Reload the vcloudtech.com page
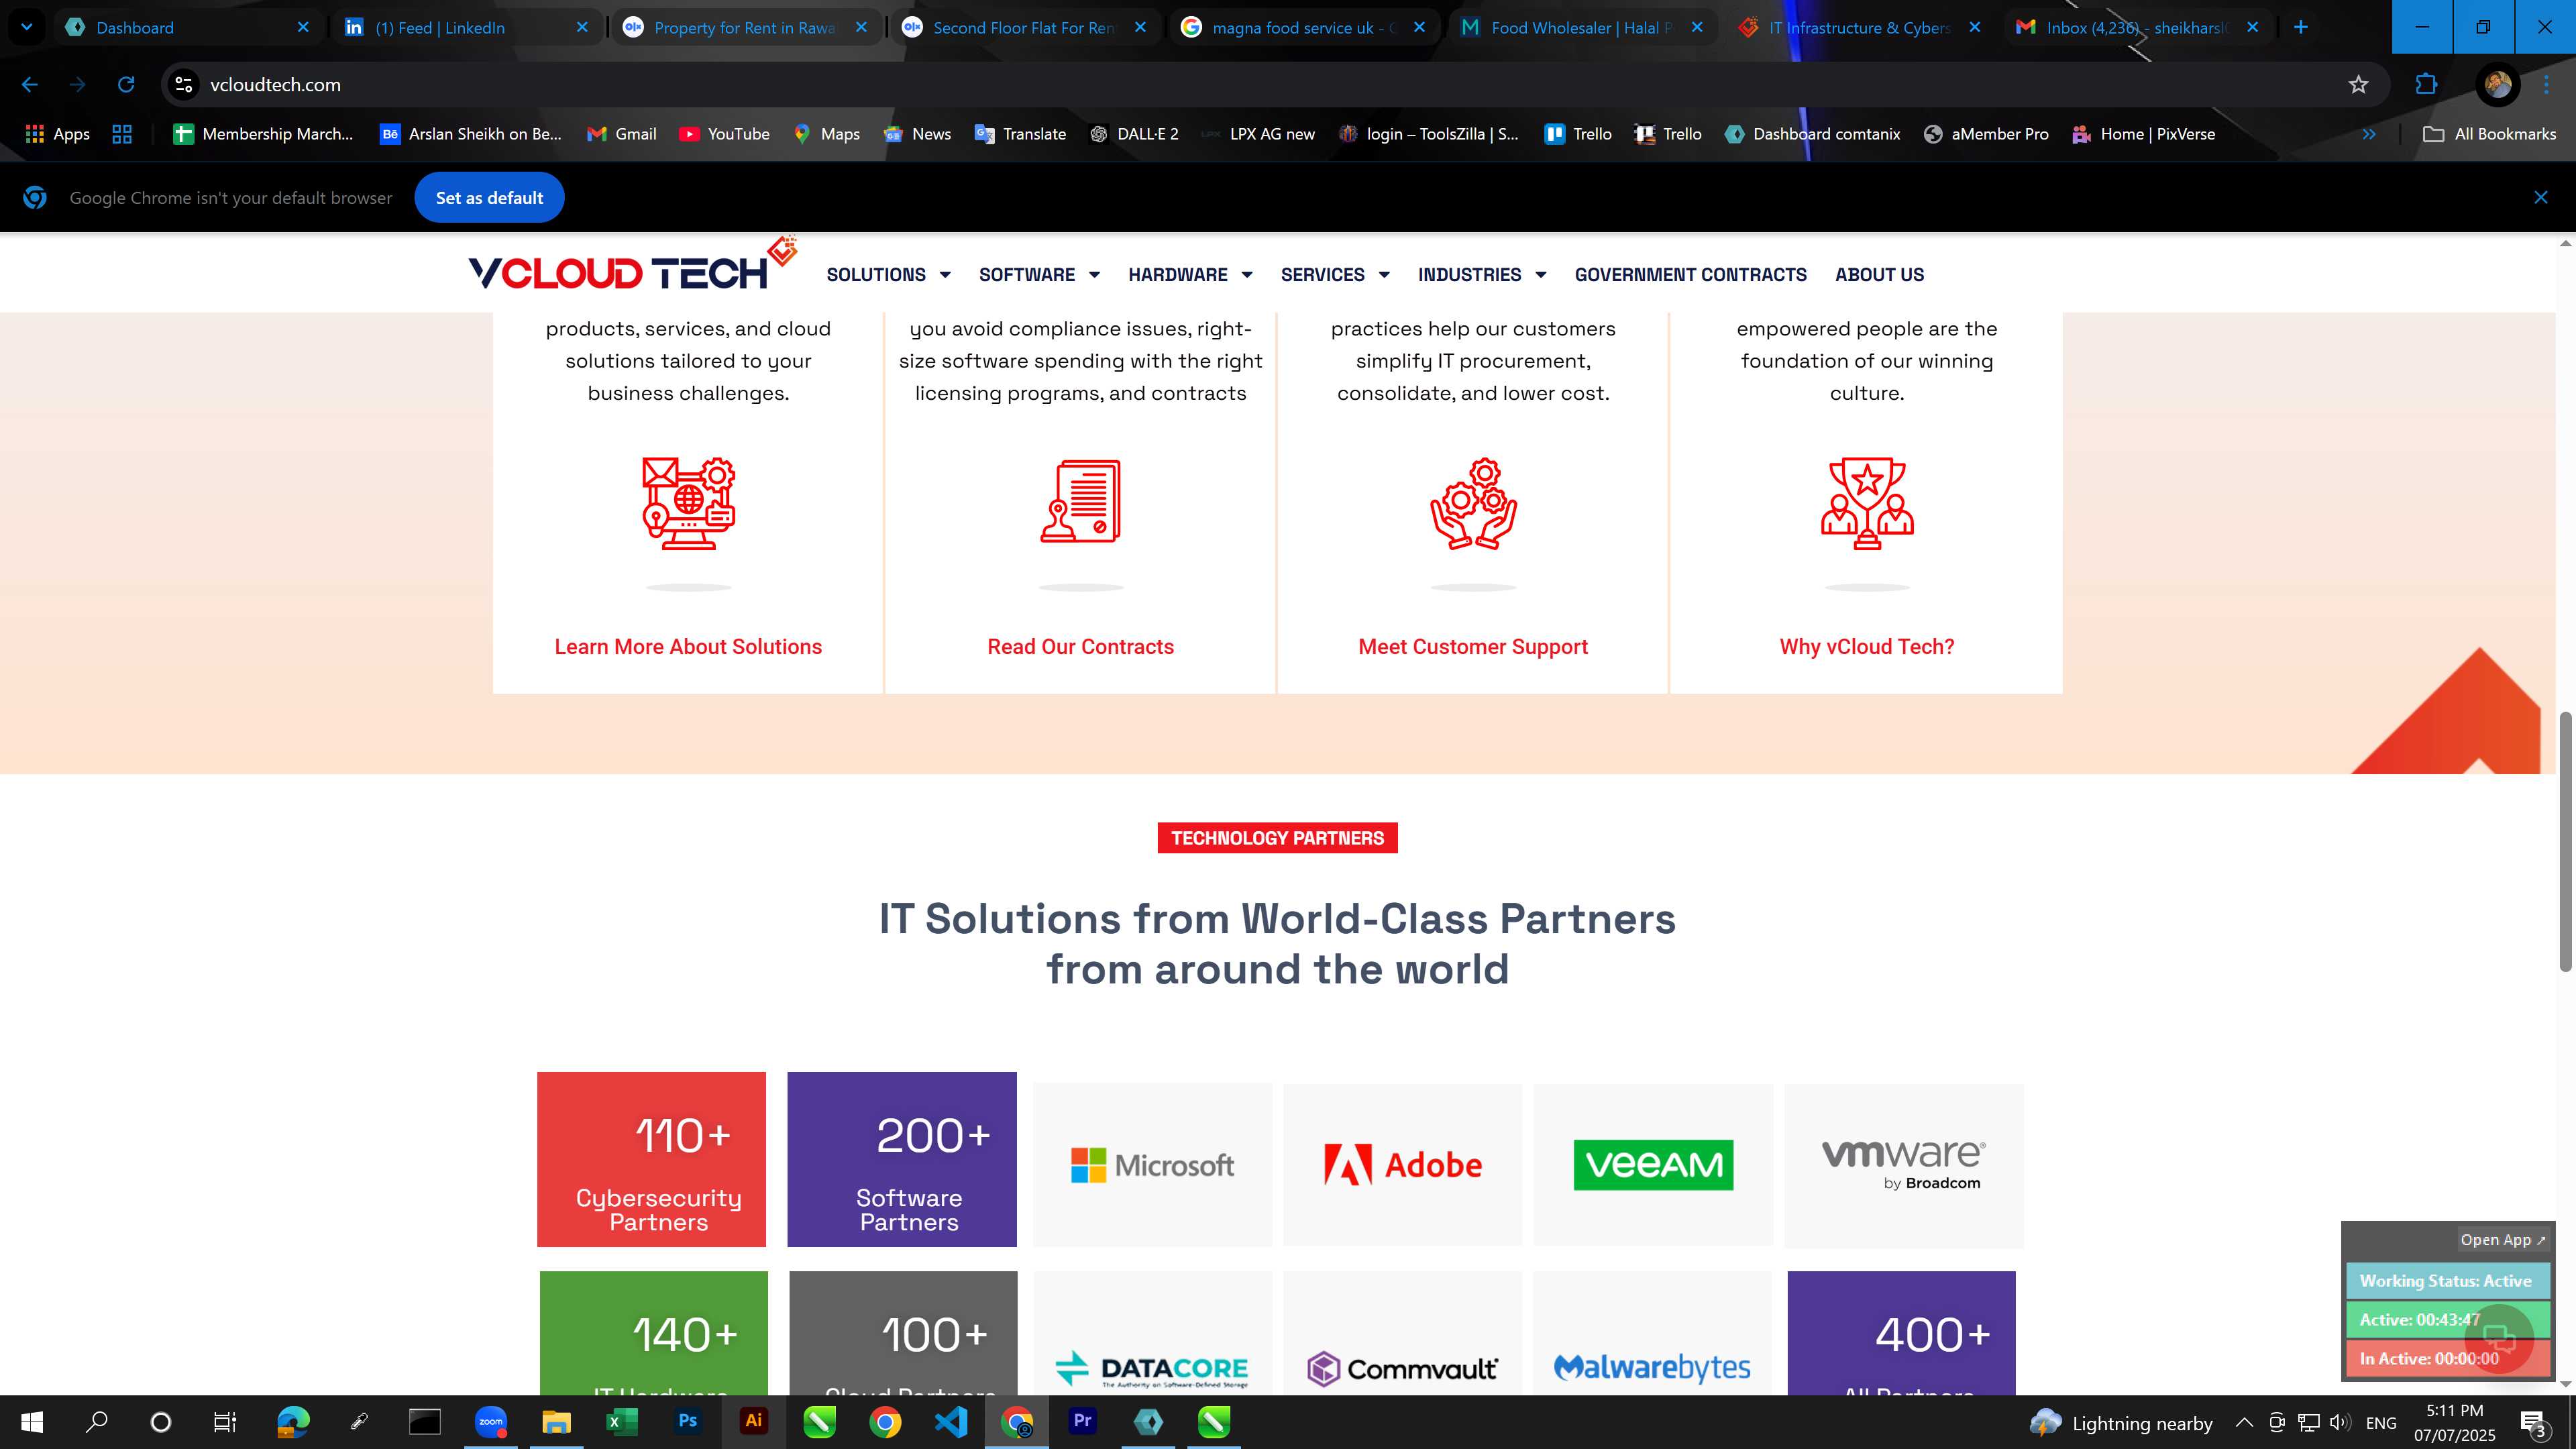This screenshot has height=1449, width=2576. (x=126, y=85)
